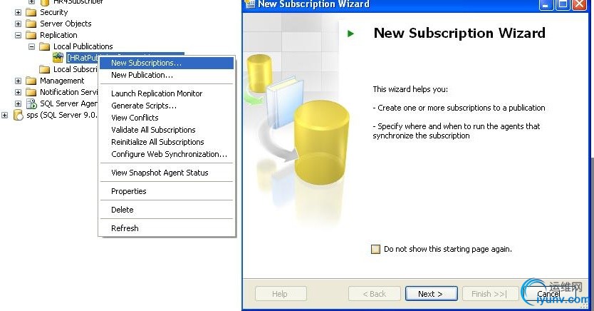Click the Next button in wizard
This screenshot has width=594, height=311.
(431, 294)
